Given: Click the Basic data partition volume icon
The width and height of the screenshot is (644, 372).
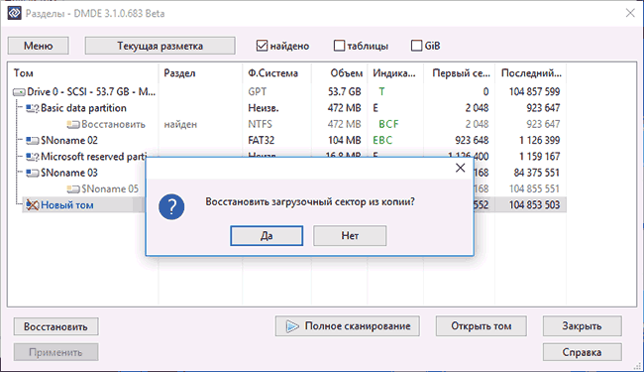Looking at the screenshot, I should (x=32, y=108).
